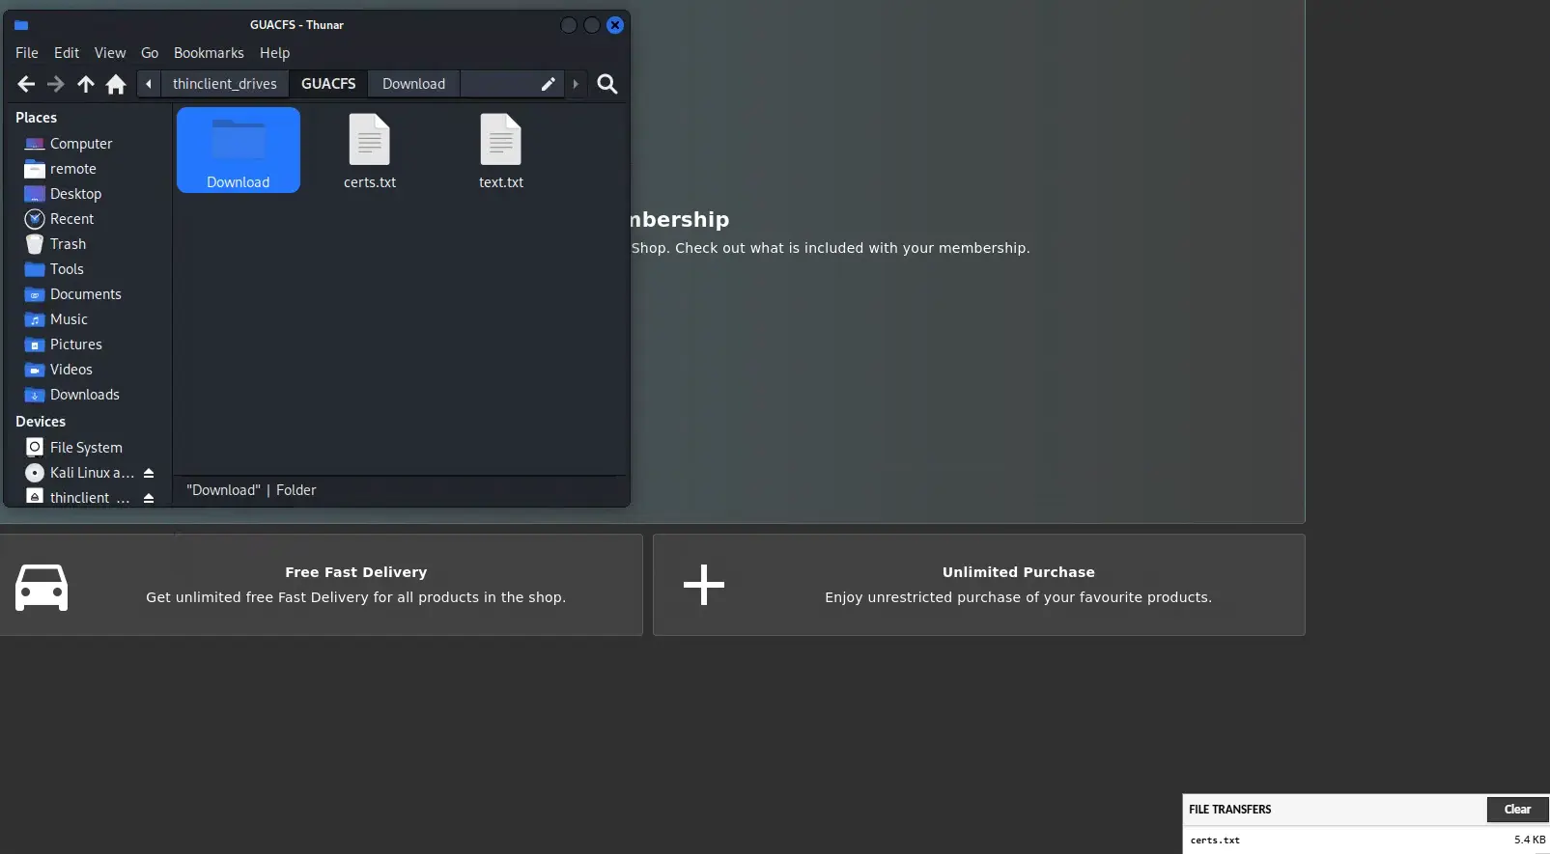Click the FILE TRANSFERS panel header
Image resolution: width=1550 pixels, height=854 pixels.
tap(1229, 810)
